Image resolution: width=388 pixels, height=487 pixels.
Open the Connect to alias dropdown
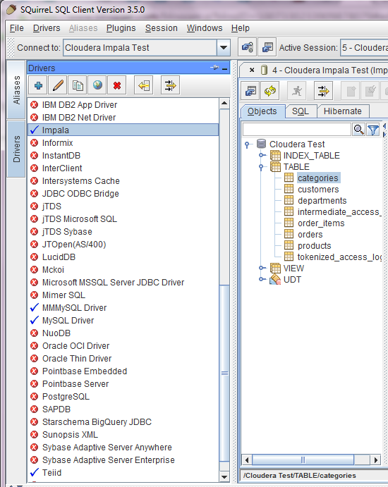coord(223,47)
